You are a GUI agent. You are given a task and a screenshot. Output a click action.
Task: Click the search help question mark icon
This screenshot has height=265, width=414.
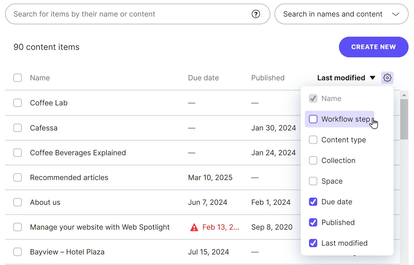(256, 14)
